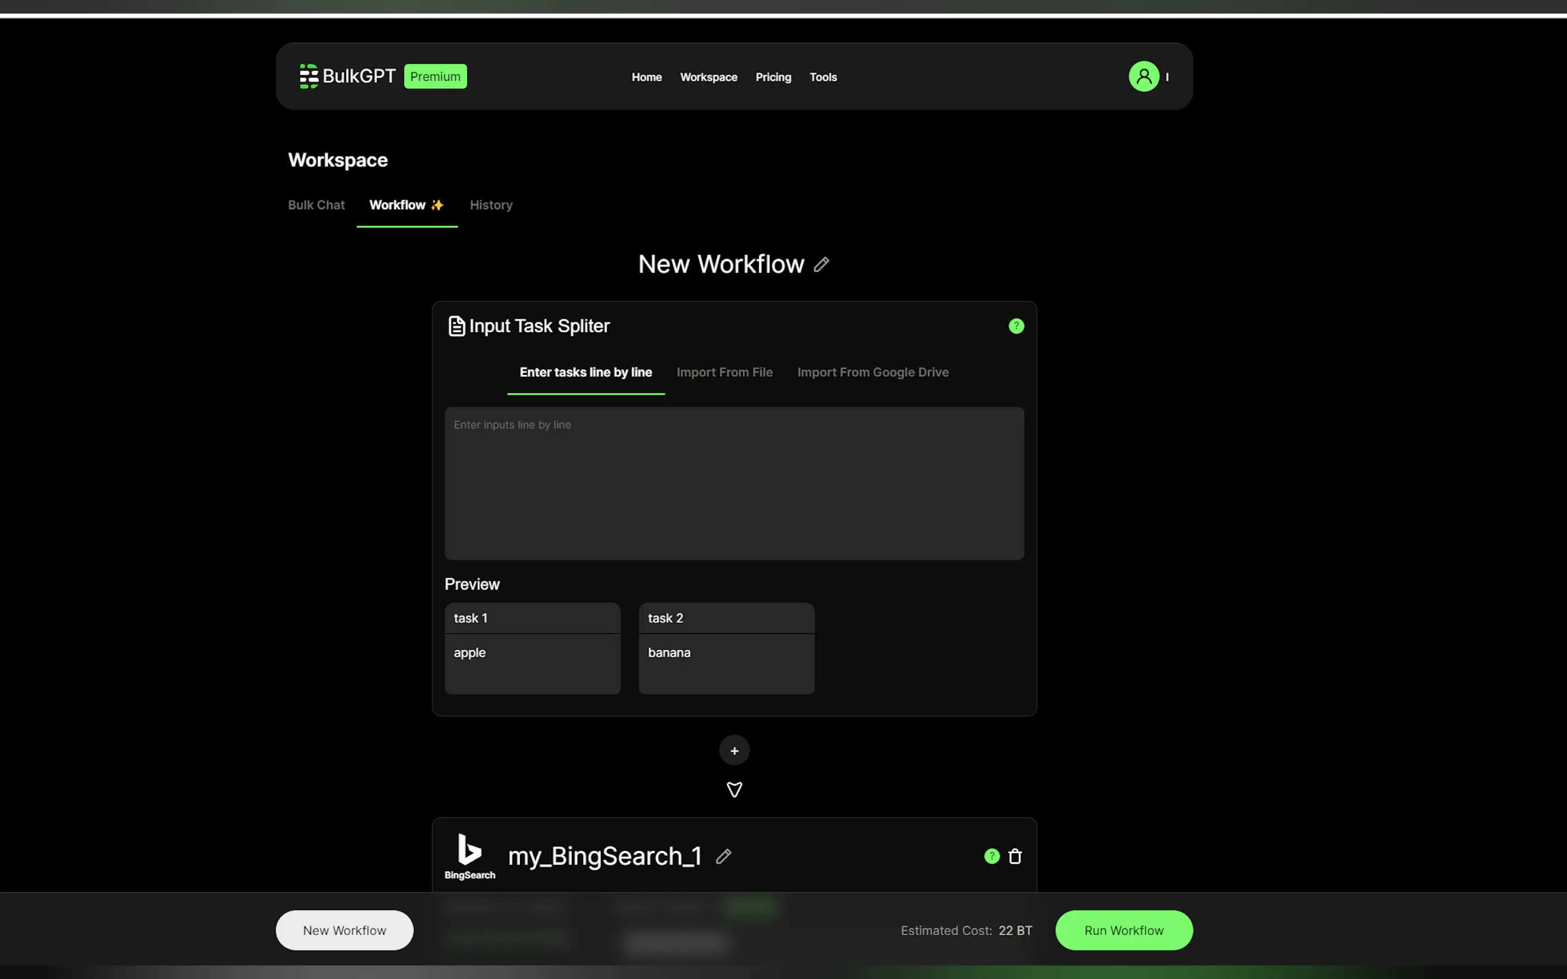Switch to Import From Google Drive
Screen dimensions: 1567x979
pos(872,372)
